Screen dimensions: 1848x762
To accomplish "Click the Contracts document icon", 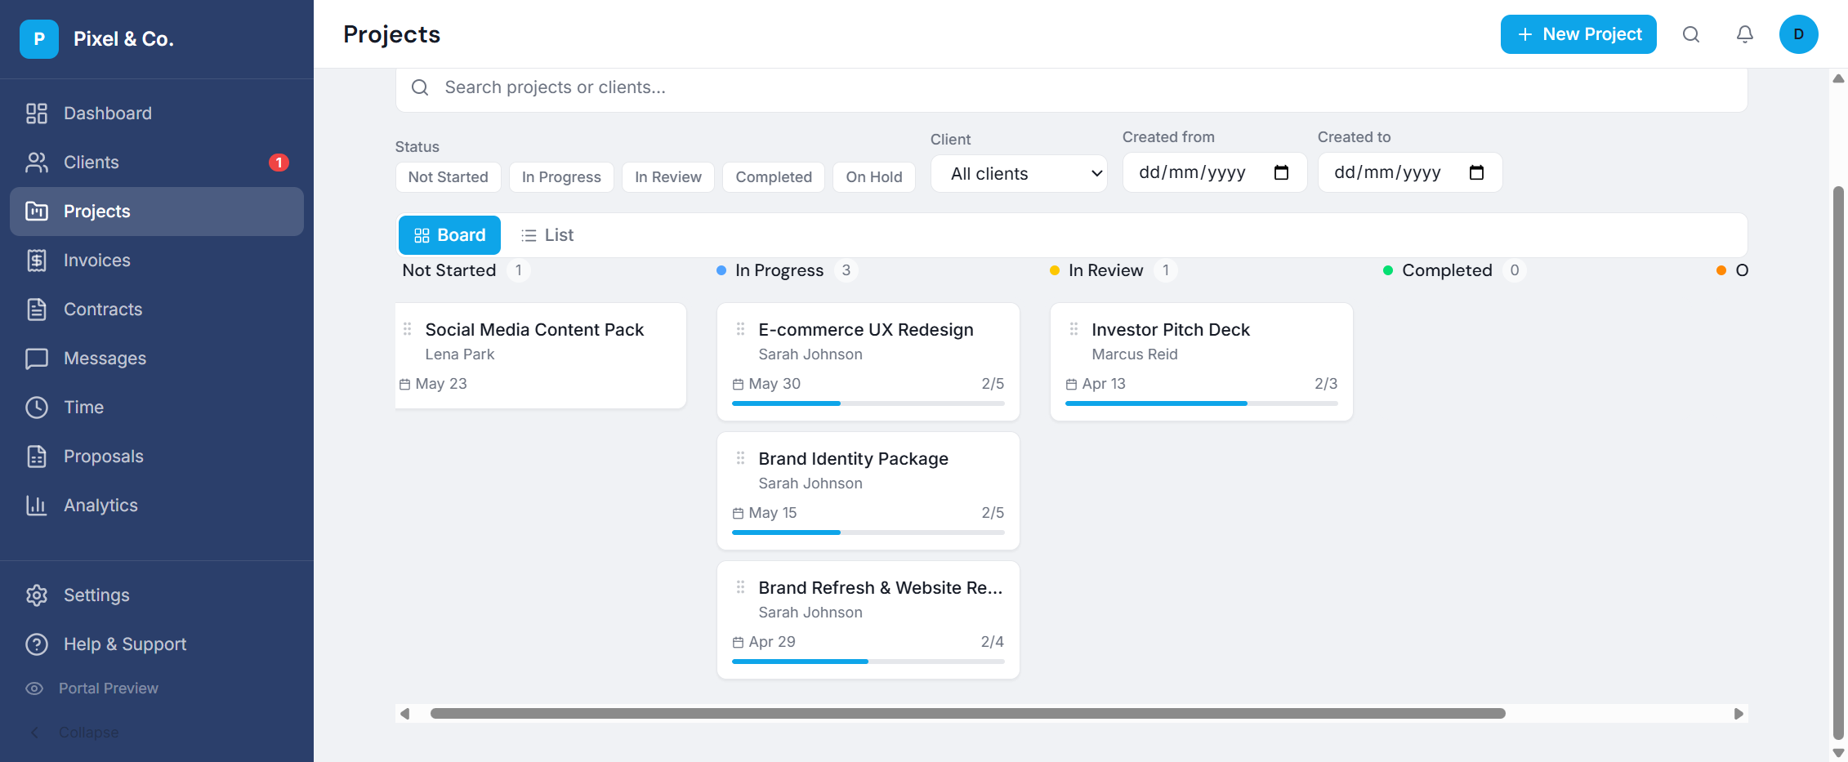I will coord(37,310).
